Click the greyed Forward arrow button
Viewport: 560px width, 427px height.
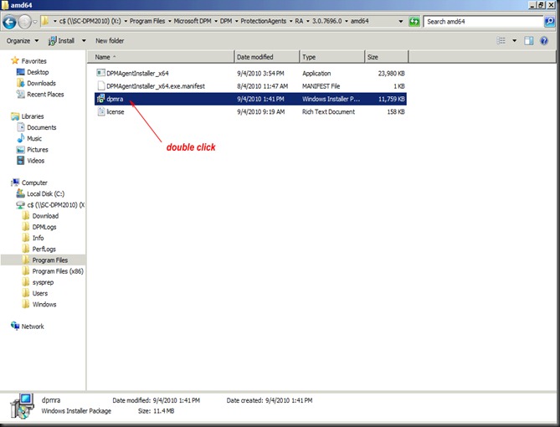(24, 22)
